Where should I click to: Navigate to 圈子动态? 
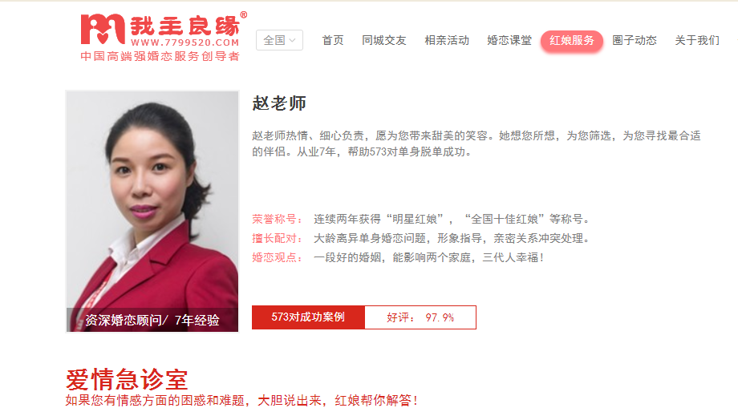coord(635,40)
